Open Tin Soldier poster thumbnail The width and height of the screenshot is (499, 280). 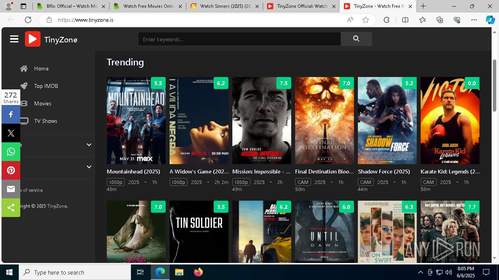point(199,232)
